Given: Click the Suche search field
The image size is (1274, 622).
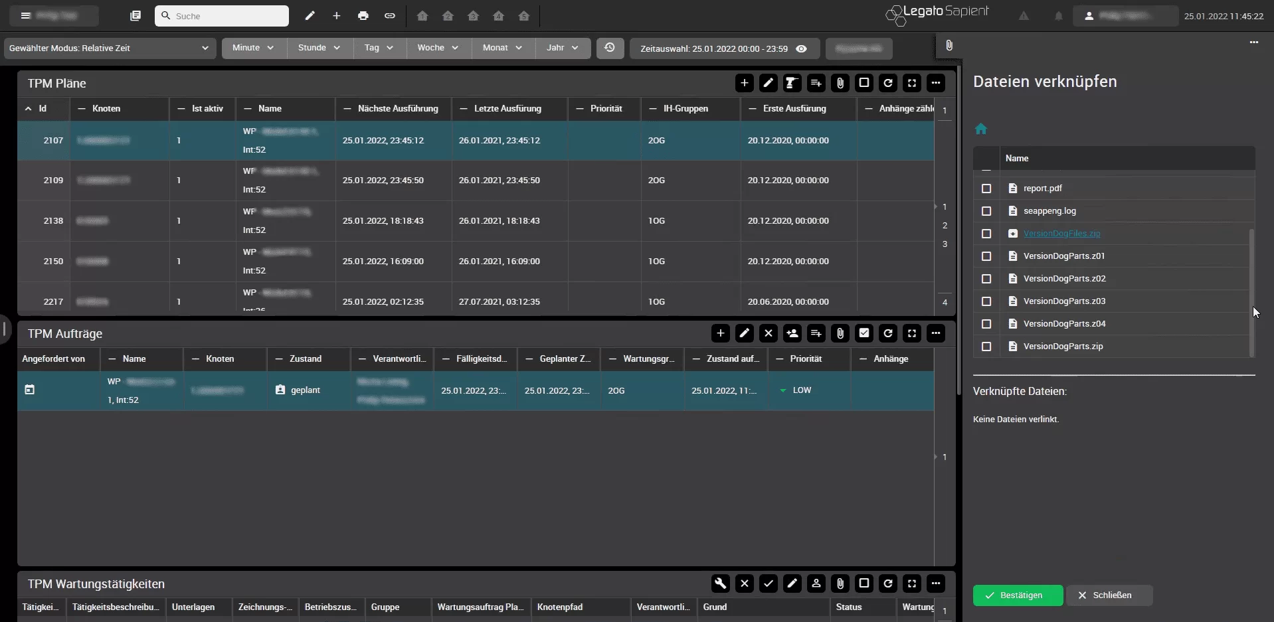Looking at the screenshot, I should click(x=222, y=16).
